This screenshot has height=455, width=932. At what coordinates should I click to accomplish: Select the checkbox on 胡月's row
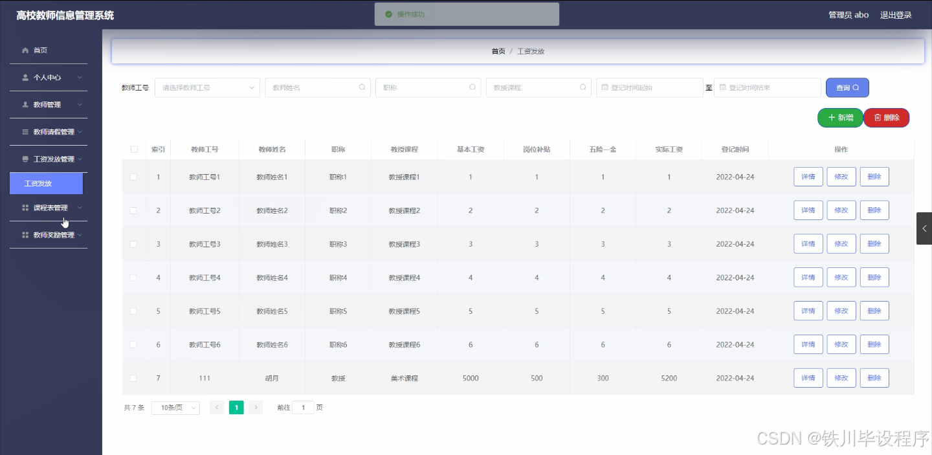pos(134,377)
